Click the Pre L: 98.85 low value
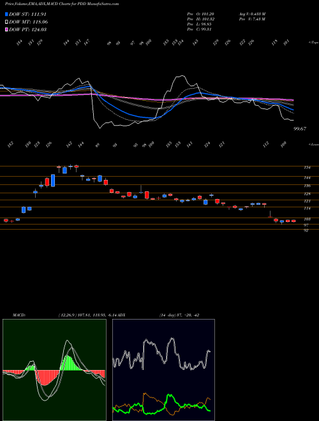The image size is (319, 421). [x=200, y=24]
